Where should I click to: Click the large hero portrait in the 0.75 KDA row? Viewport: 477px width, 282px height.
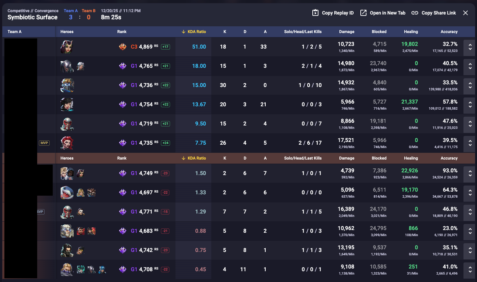[67, 250]
